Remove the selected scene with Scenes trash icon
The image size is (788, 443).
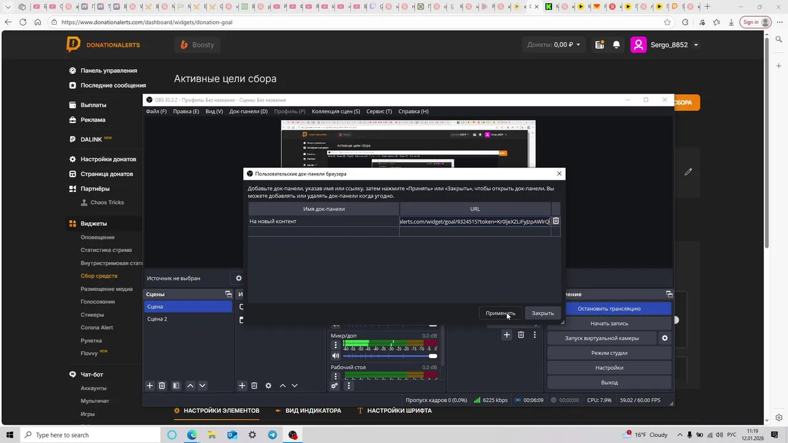[x=162, y=386]
